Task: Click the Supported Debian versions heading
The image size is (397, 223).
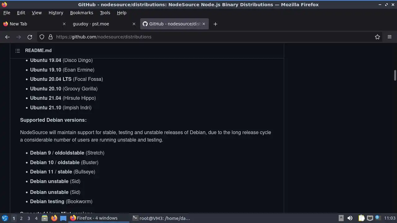Action: [x=53, y=120]
